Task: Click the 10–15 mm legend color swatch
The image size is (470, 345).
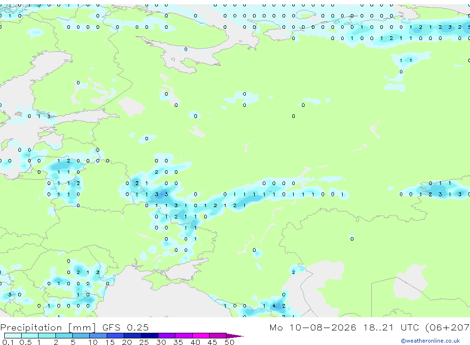Action: click(98, 336)
